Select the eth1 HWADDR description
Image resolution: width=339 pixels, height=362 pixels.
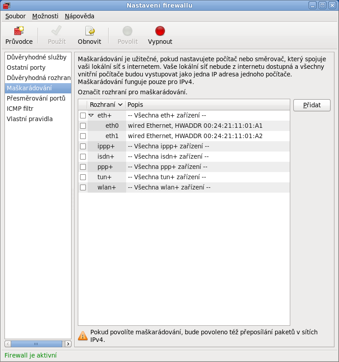click(195, 136)
